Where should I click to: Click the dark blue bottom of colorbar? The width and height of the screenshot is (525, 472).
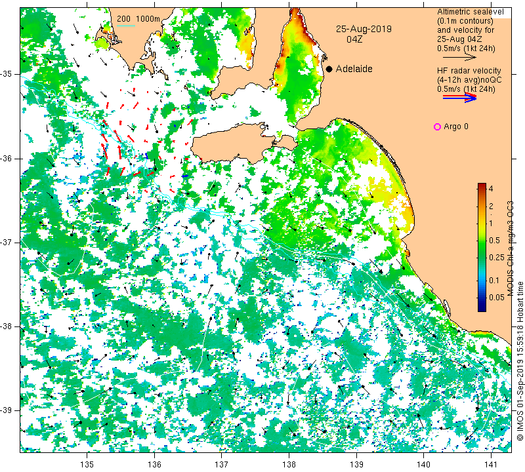coord(482,309)
